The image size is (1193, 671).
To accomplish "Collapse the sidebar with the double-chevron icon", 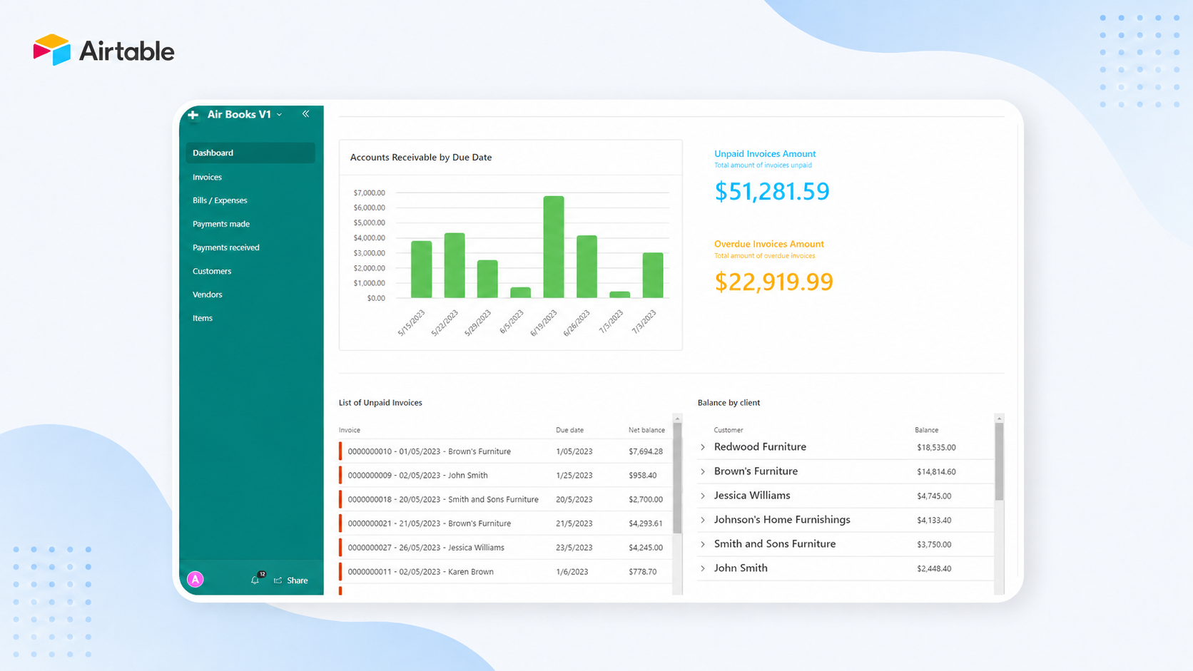I will tap(305, 113).
